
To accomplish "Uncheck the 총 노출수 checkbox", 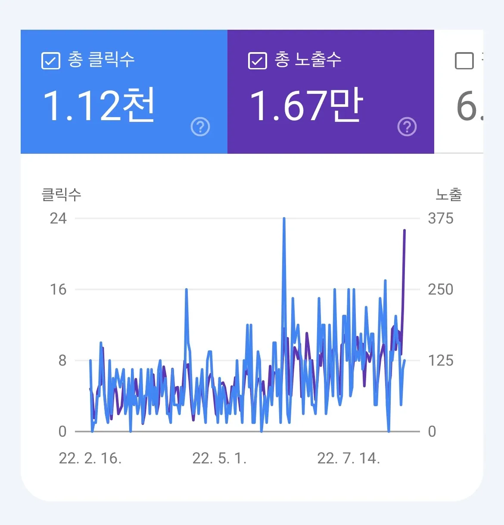I will (x=257, y=60).
